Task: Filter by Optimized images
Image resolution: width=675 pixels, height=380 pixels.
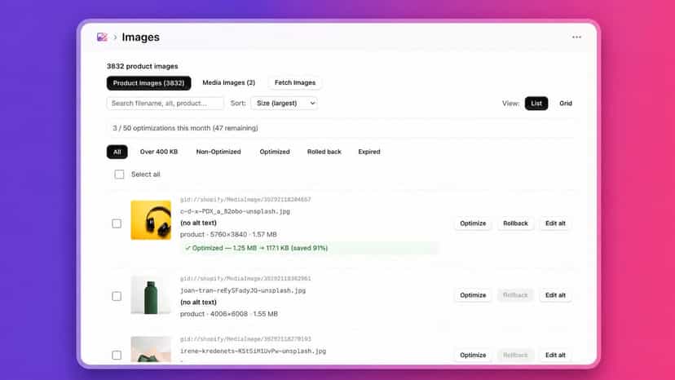Action: coord(275,152)
